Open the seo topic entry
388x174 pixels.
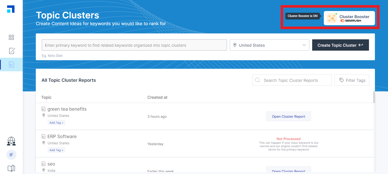(x=51, y=164)
